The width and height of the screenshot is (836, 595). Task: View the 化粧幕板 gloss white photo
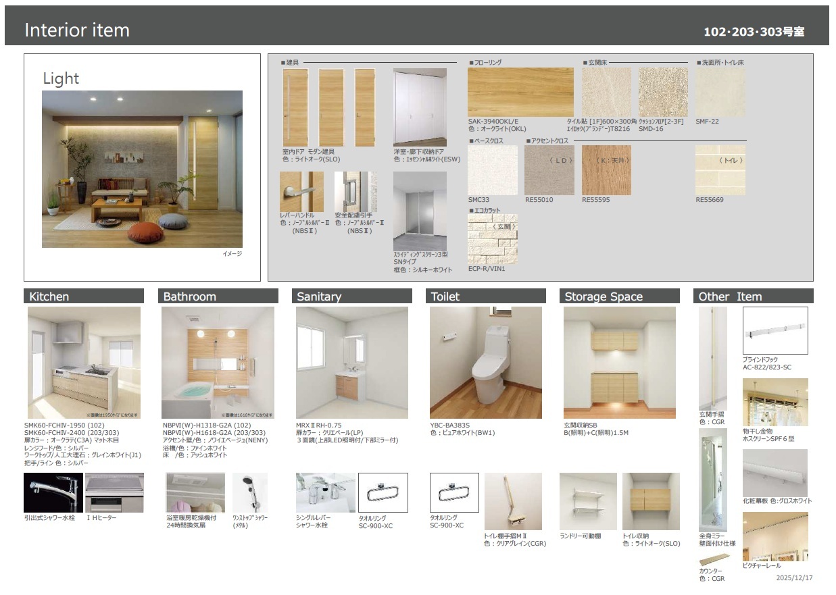pos(775,473)
